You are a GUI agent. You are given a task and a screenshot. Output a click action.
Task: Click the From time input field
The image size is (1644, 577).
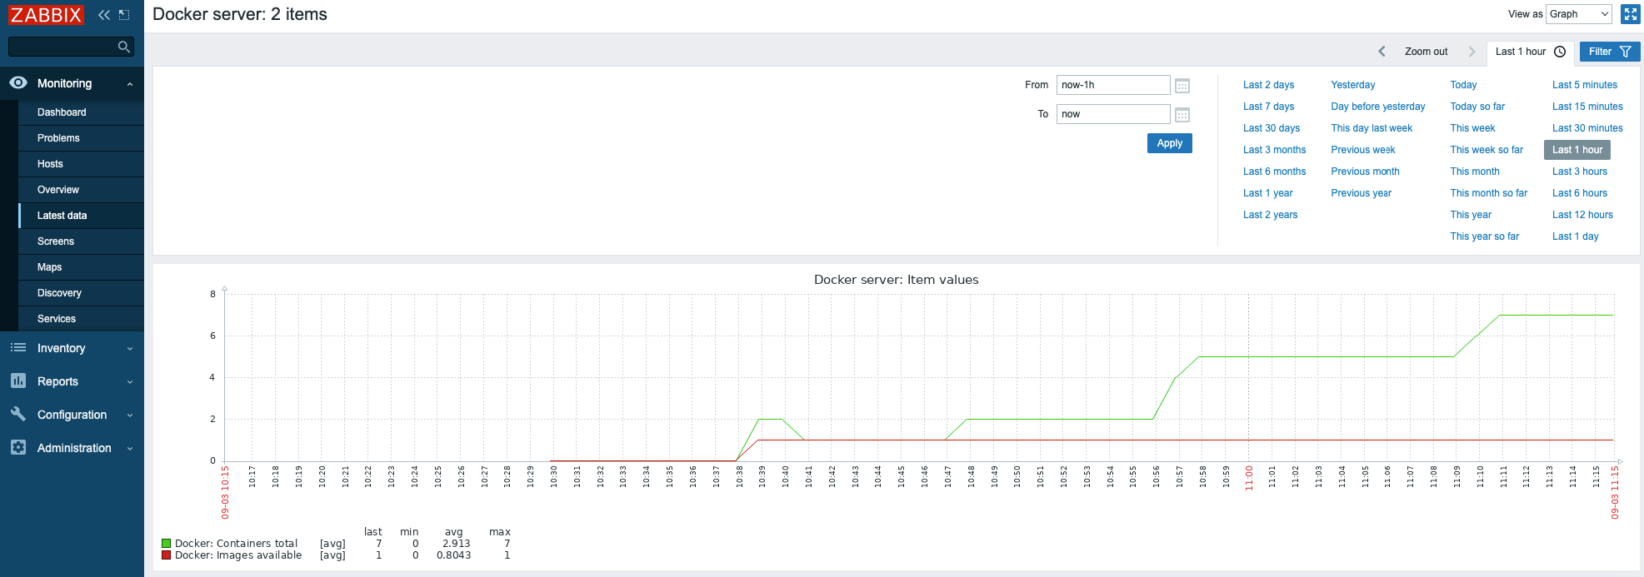[1113, 85]
